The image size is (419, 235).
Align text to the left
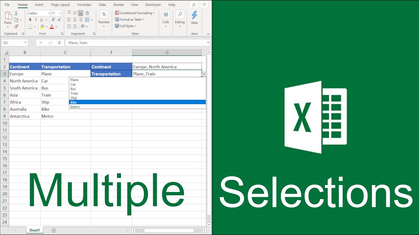pos(69,20)
